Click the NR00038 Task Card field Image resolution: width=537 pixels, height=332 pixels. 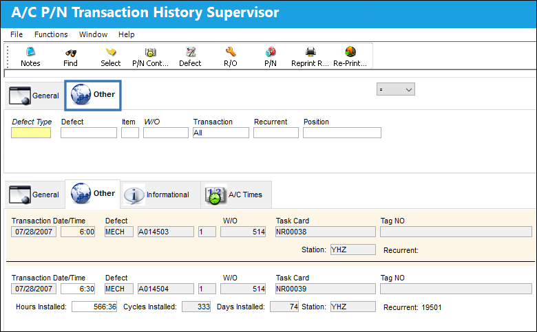coord(326,232)
